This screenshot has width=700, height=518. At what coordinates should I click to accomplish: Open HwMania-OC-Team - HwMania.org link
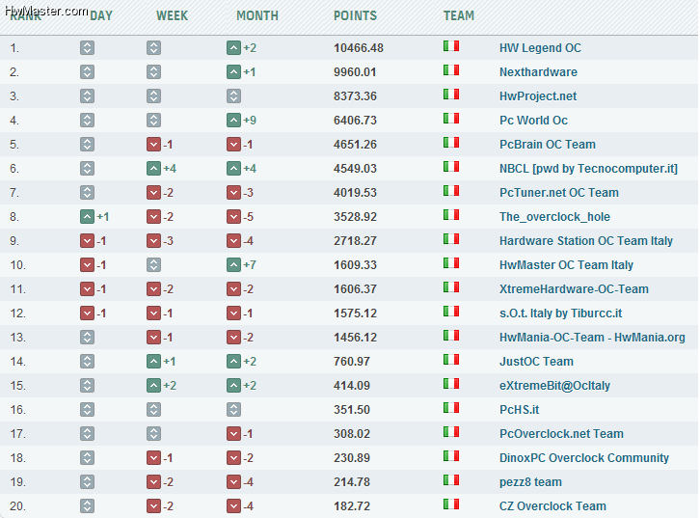tap(592, 338)
